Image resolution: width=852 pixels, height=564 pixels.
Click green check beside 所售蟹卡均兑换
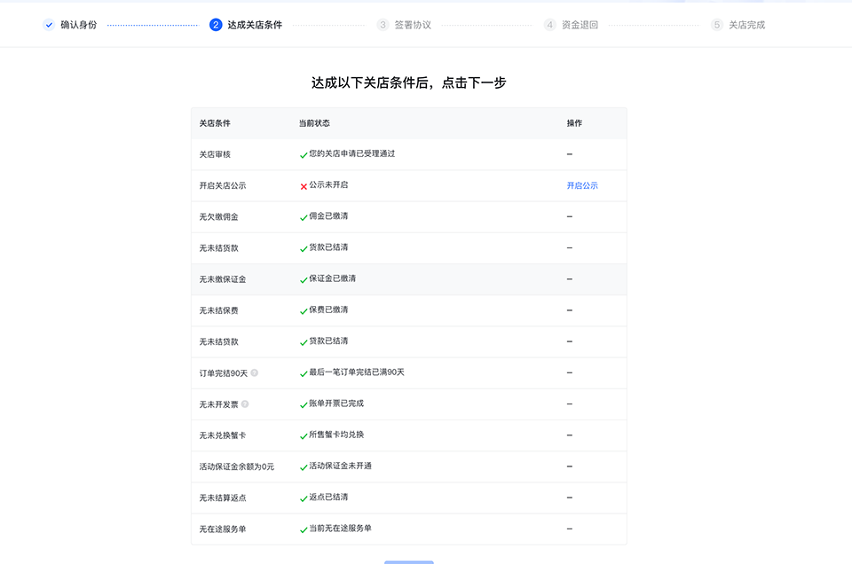click(x=304, y=435)
